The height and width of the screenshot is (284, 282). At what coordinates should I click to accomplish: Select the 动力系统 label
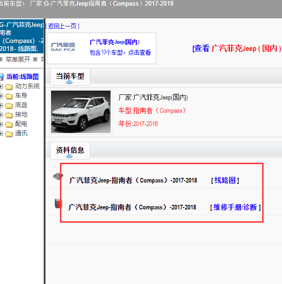tap(27, 86)
